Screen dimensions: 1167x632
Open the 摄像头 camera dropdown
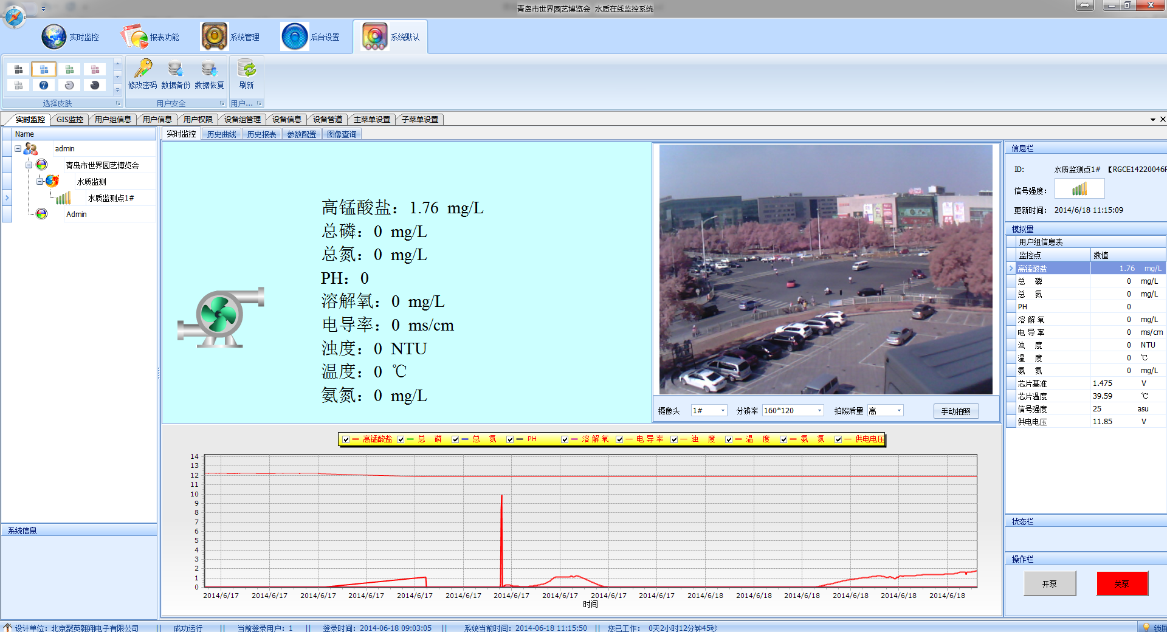click(723, 411)
